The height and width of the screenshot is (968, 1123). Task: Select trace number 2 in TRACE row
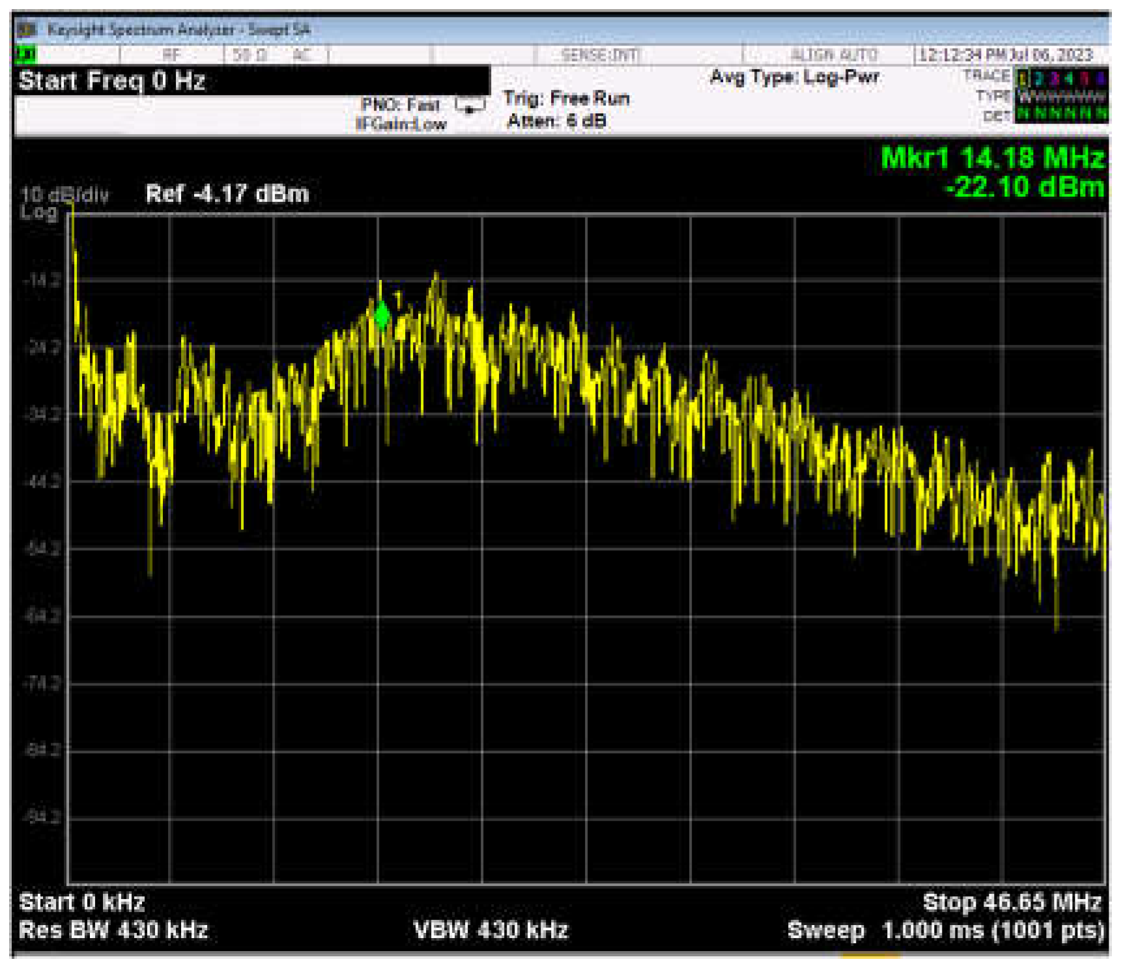click(x=1038, y=78)
